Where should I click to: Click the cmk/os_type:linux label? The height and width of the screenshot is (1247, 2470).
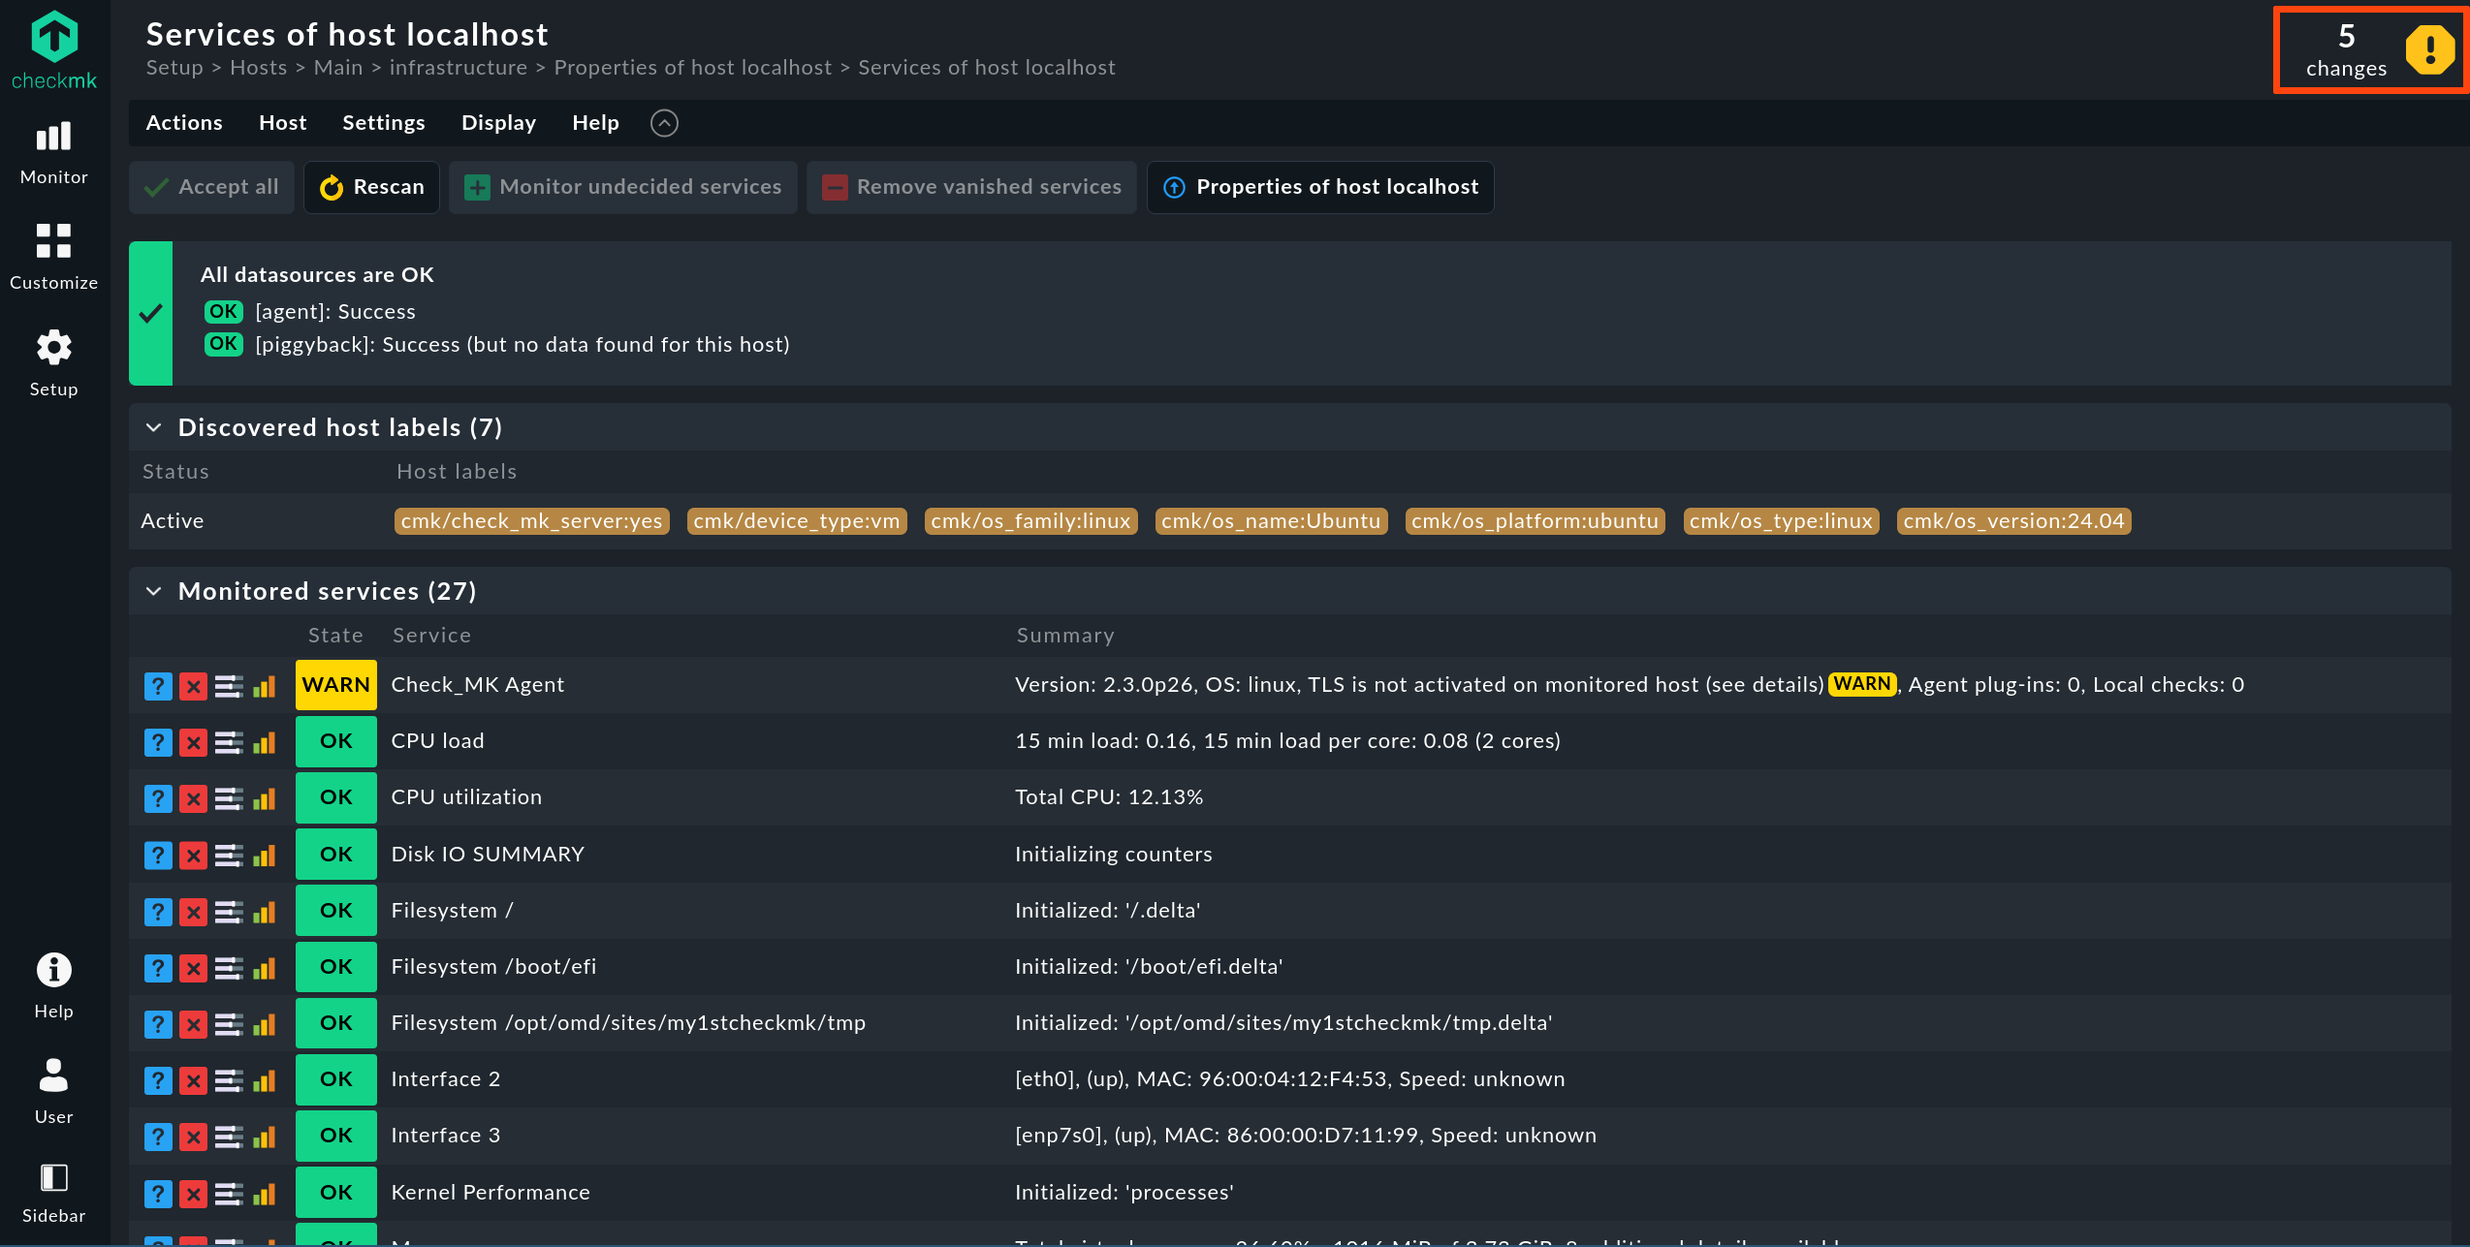tap(1781, 521)
